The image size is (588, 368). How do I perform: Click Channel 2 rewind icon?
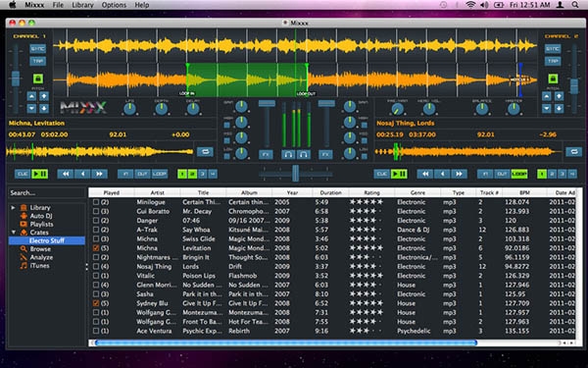[x=425, y=174]
